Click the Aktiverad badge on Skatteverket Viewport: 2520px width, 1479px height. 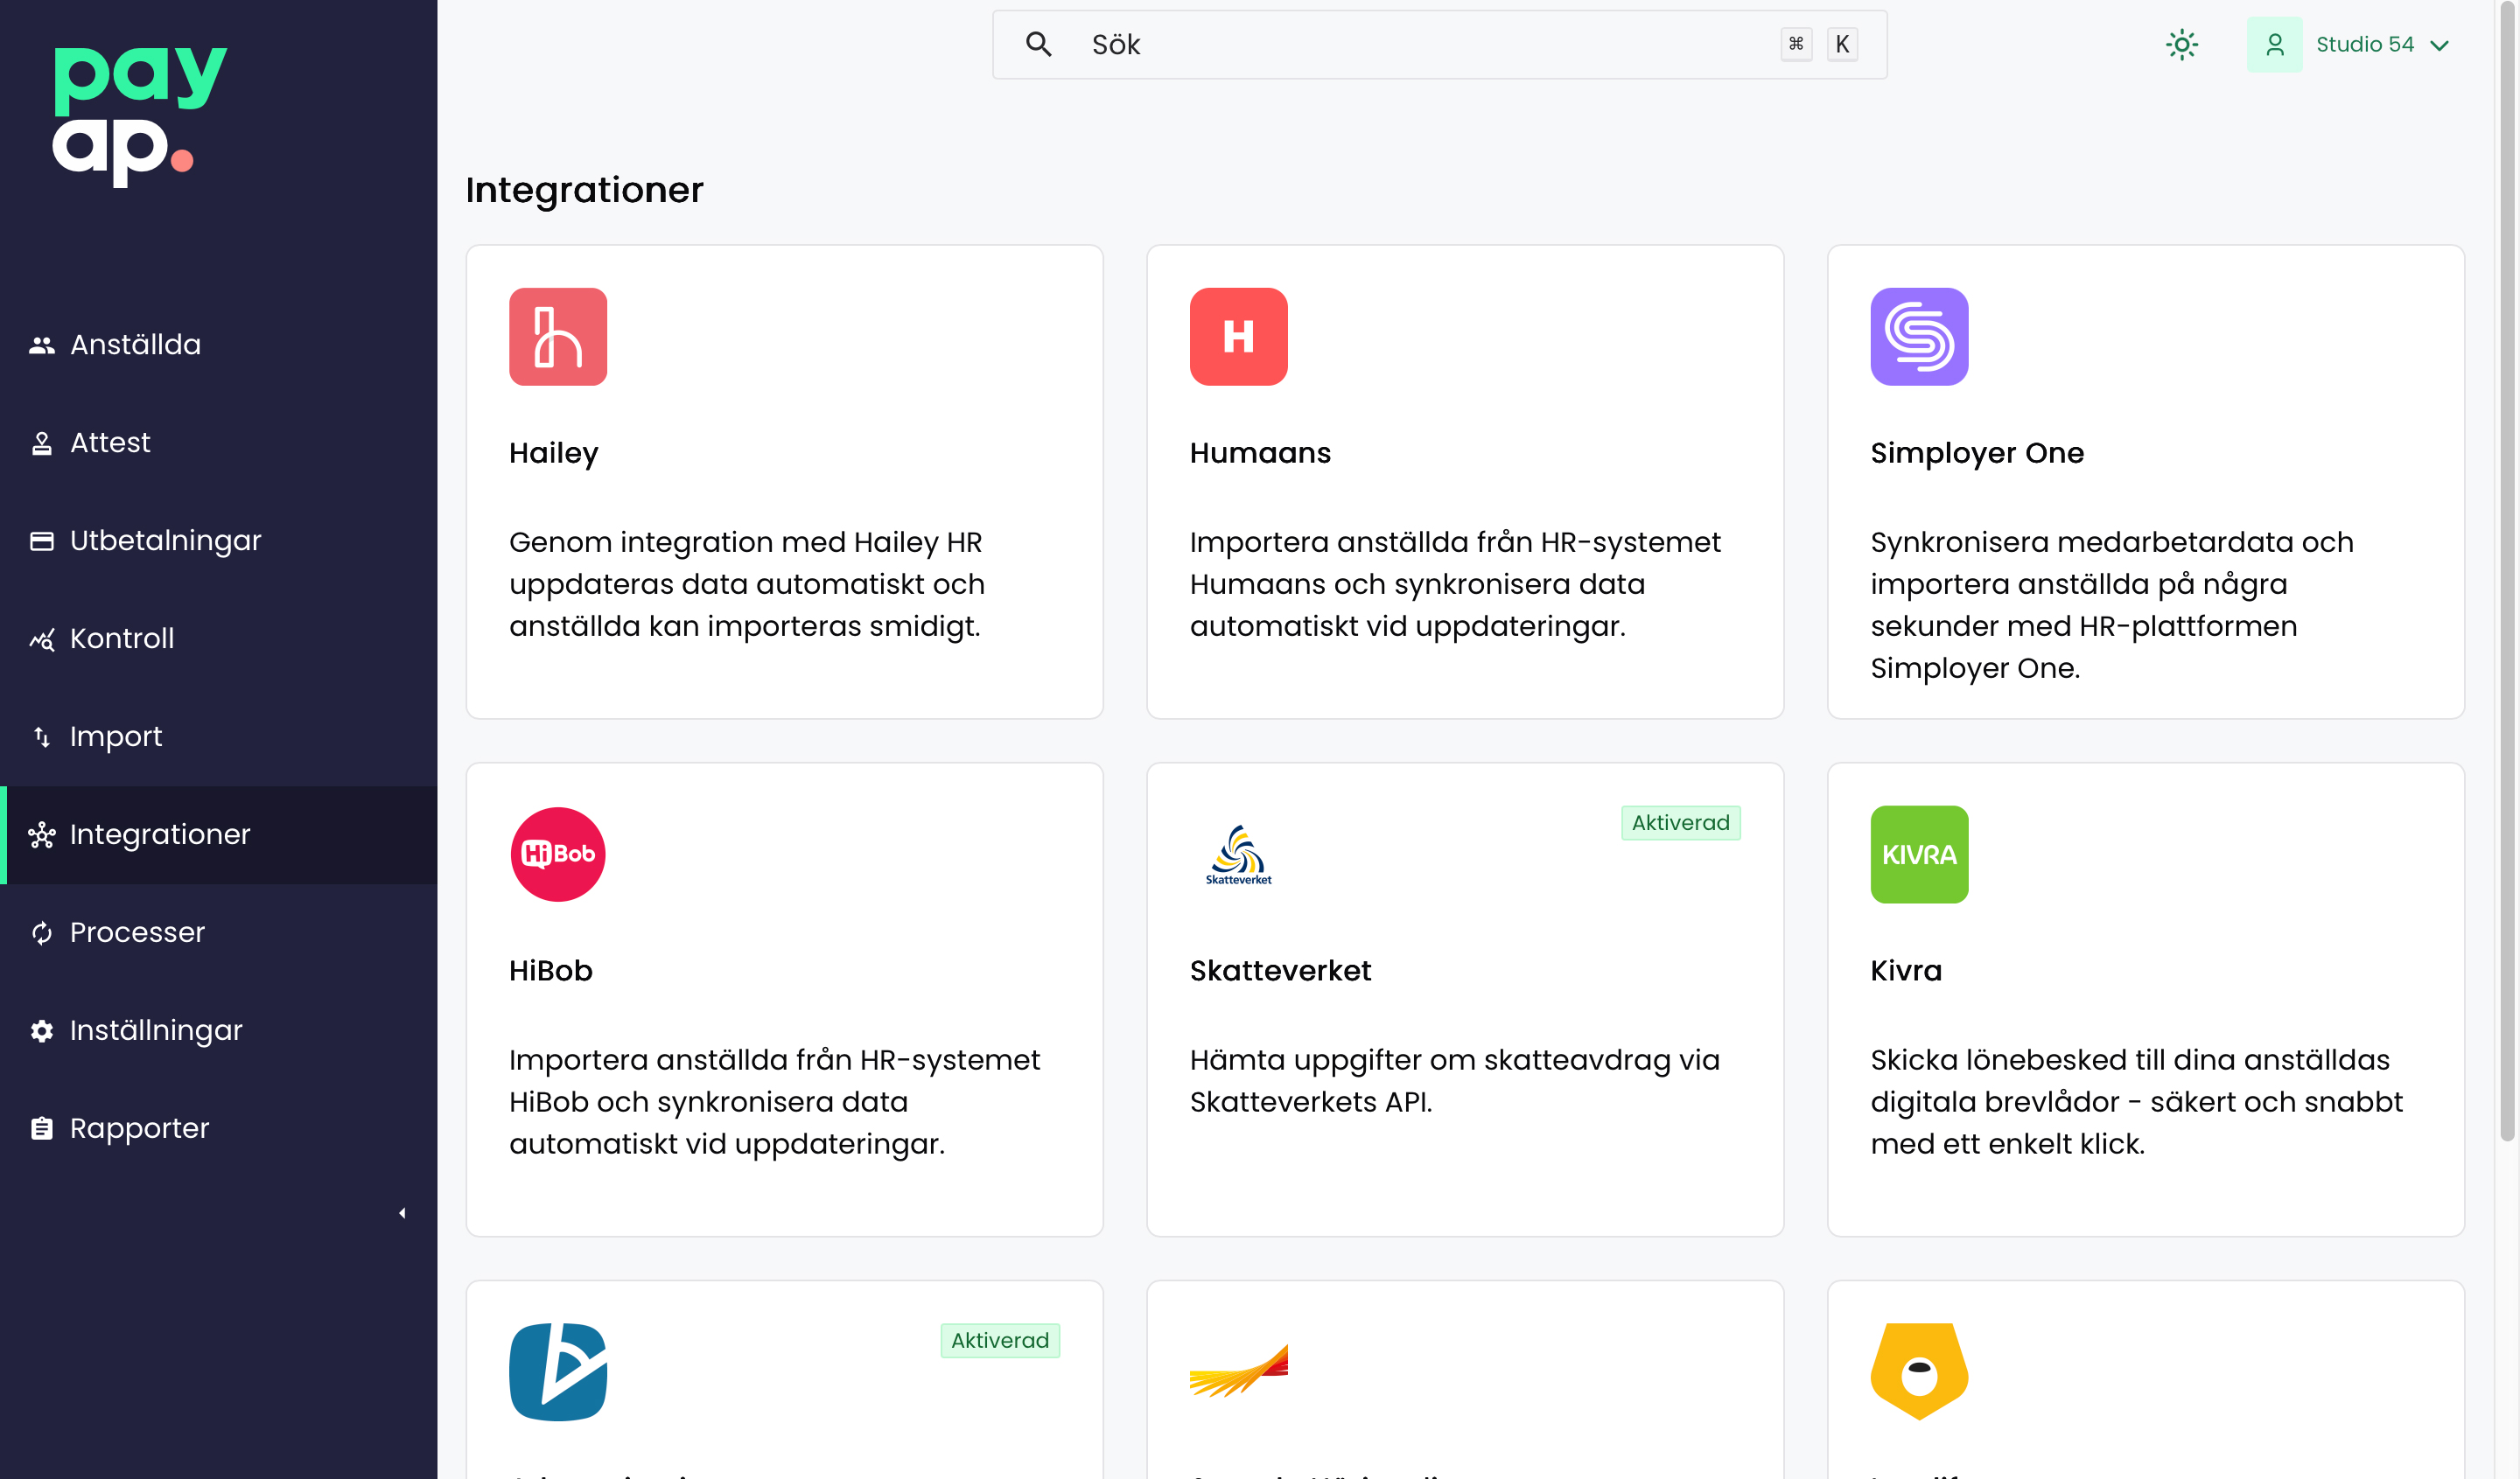click(x=1681, y=822)
